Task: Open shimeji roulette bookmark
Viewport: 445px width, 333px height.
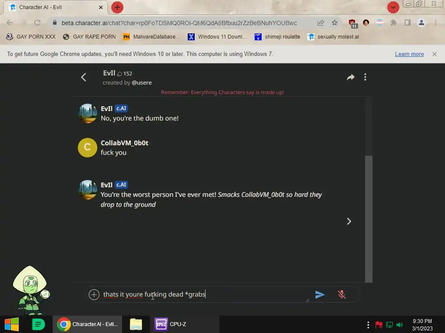Action: coord(277,37)
